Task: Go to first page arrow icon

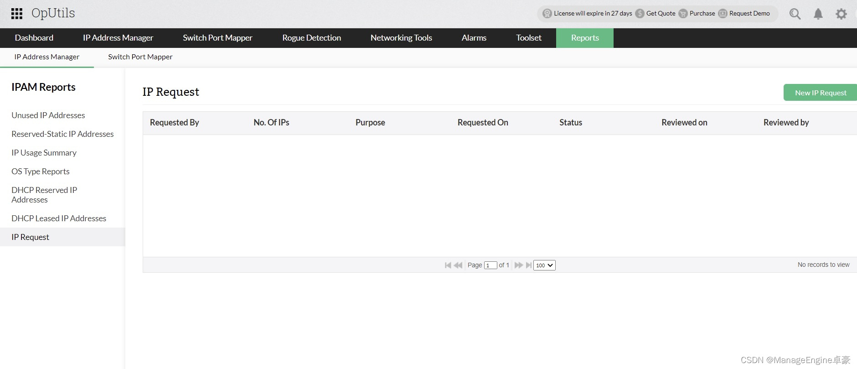Action: (x=448, y=265)
